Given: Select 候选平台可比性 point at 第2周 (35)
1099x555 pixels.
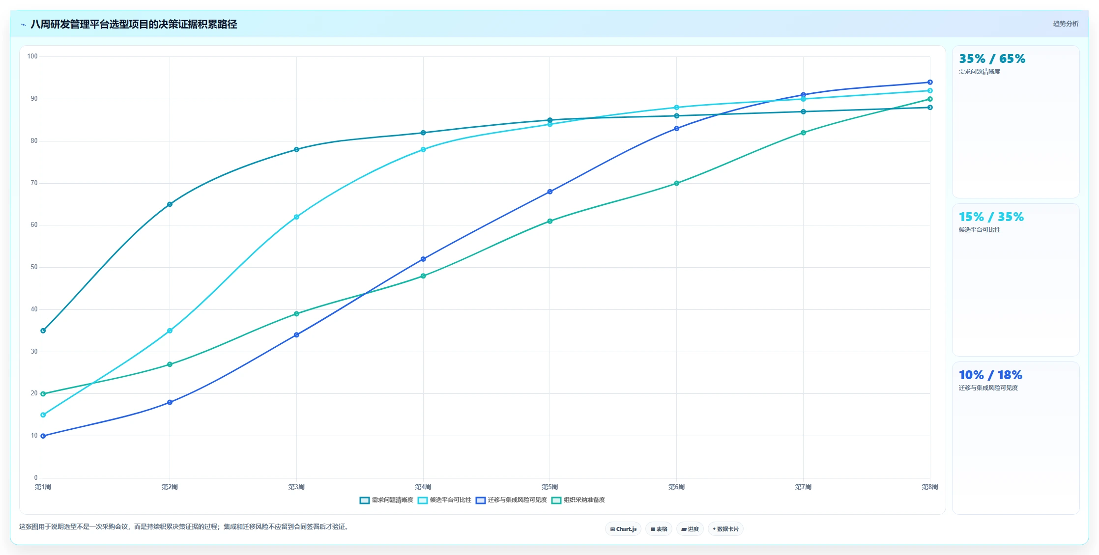Looking at the screenshot, I should coord(170,331).
